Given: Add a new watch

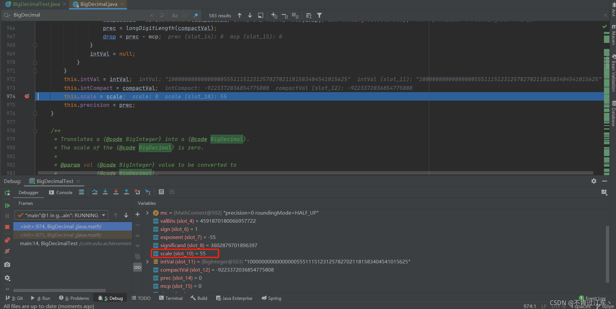Looking at the screenshot, I should [x=138, y=214].
